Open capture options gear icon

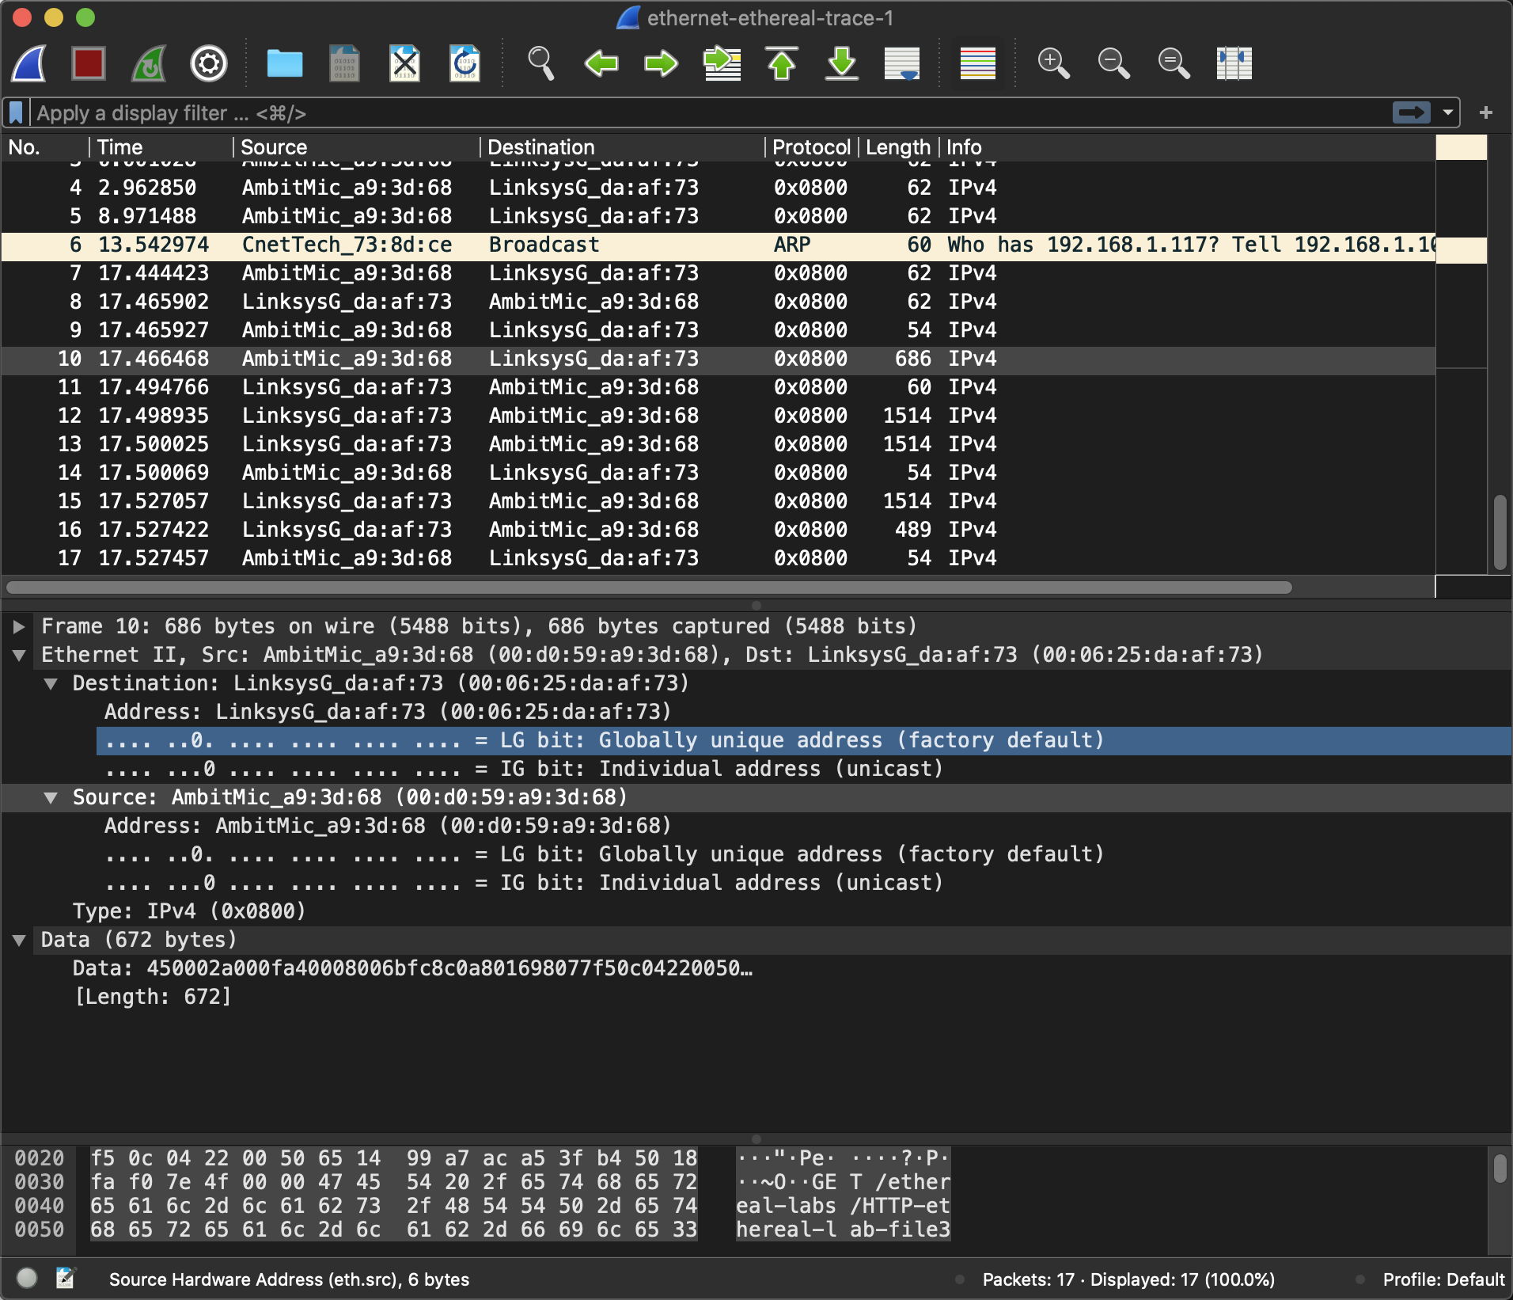pos(209,63)
